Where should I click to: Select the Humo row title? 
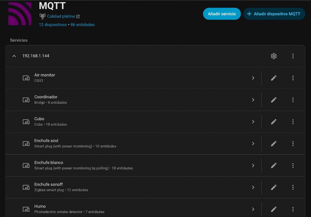click(x=40, y=206)
